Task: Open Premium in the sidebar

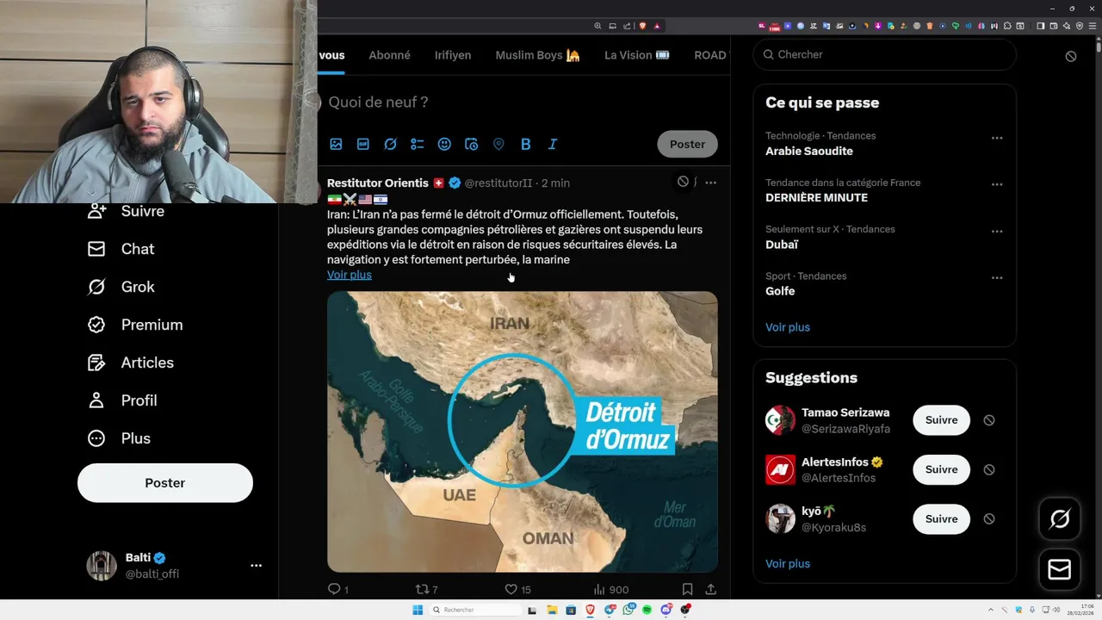Action: coord(135,325)
